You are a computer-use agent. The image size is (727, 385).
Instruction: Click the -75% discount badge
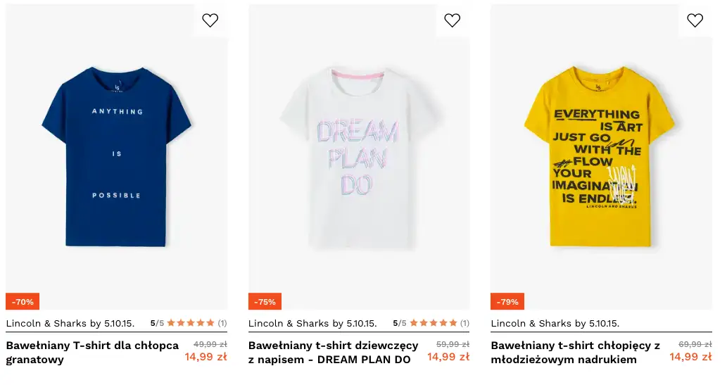tap(265, 302)
